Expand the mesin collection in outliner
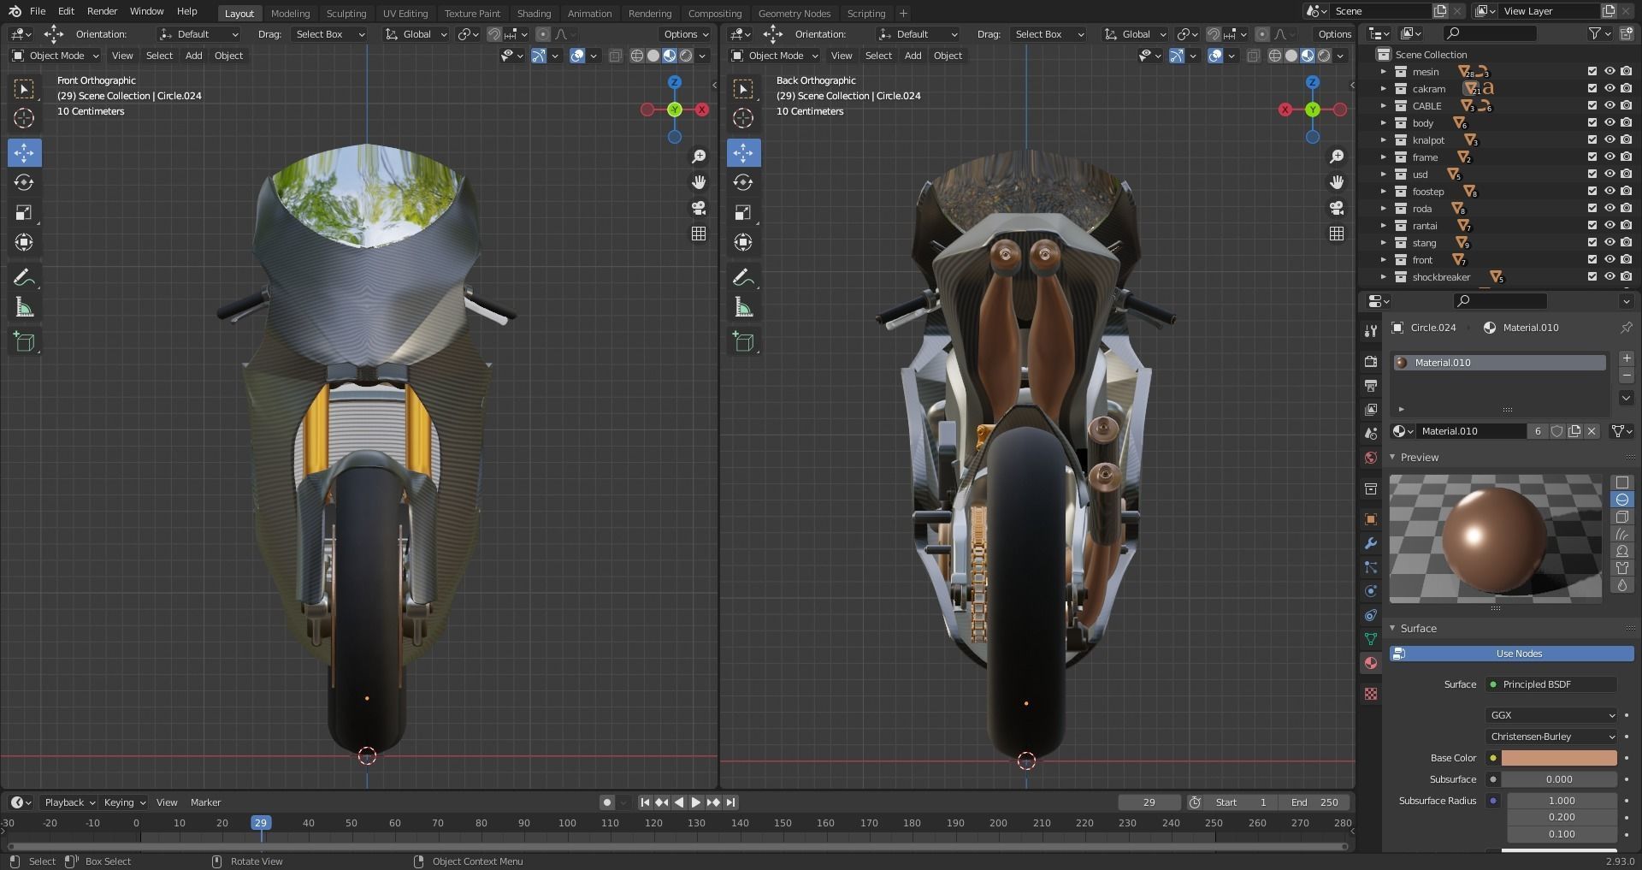This screenshot has width=1642, height=870. click(1383, 72)
